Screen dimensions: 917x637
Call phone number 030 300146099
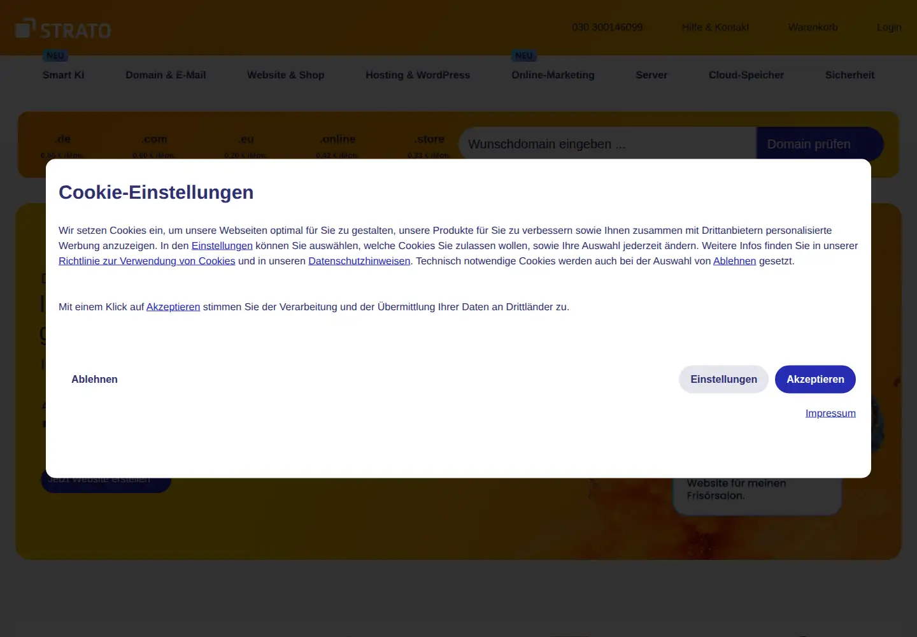coord(607,27)
